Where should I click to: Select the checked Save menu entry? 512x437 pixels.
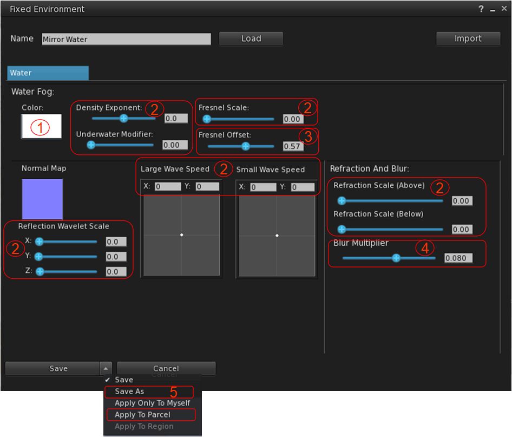[x=124, y=380]
